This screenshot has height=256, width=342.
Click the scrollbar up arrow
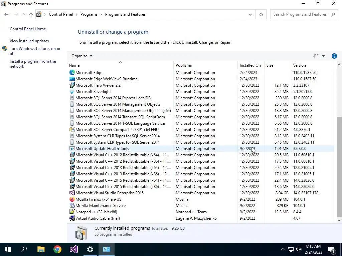339,64
